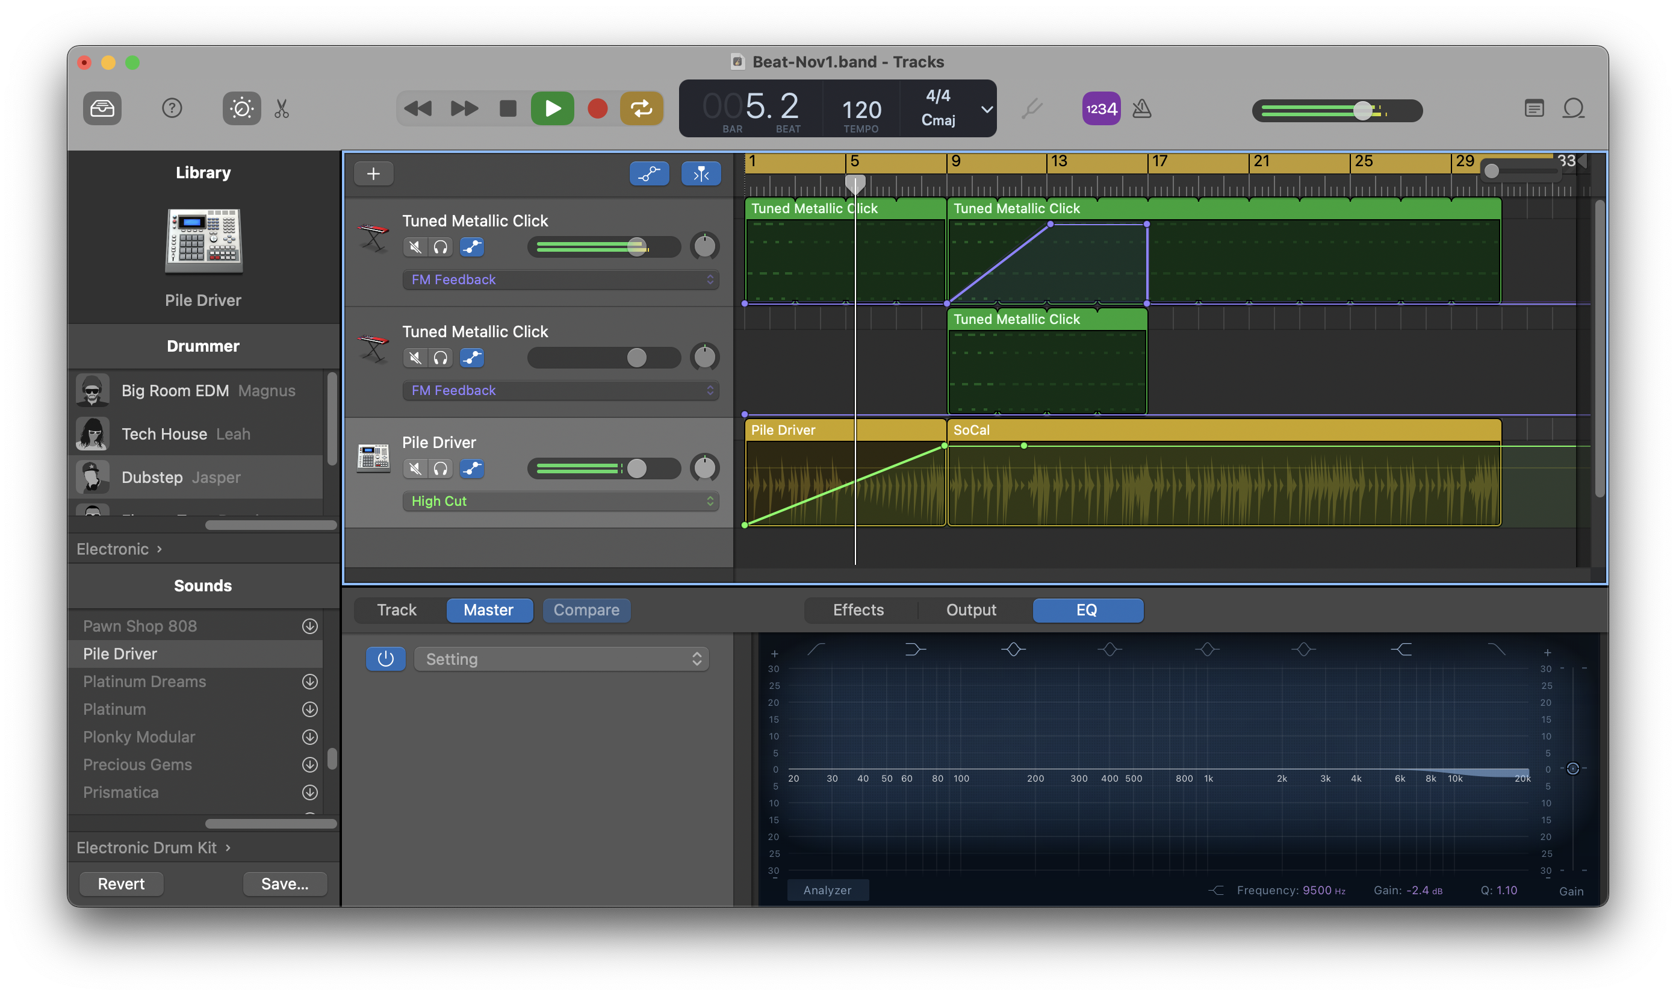Adjust the Pile Driver track volume slider

pos(604,468)
